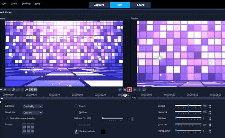Click the Background color black swatch
The height and width of the screenshot is (138, 225).
[104, 131]
